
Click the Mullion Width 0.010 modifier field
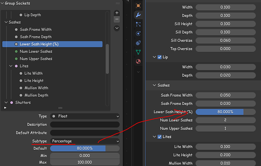(225, 163)
